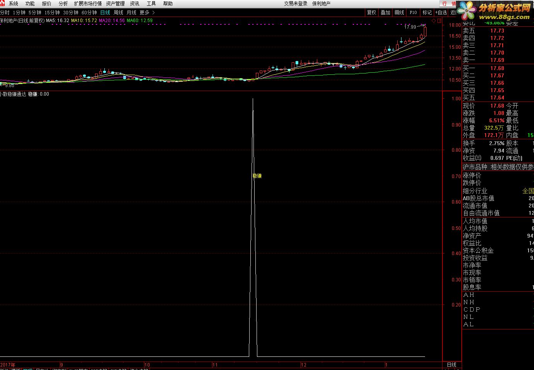This screenshot has width=534, height=370.
Task: Click the red app logo icon
Action: click(3, 3)
